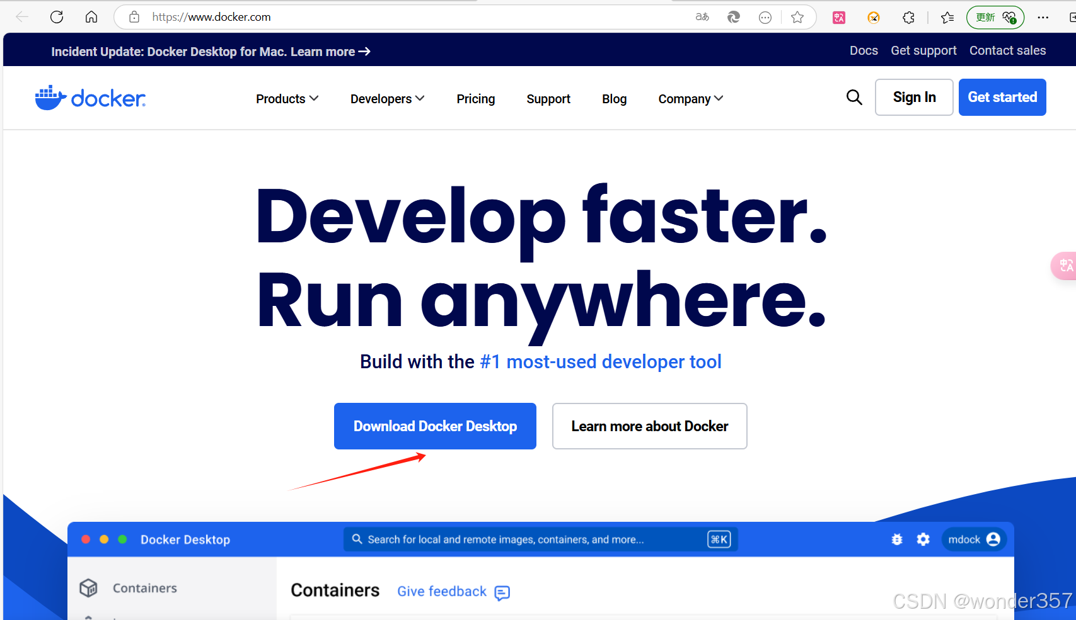The height and width of the screenshot is (620, 1076).
Task: Click the mdock user account badge
Action: 974,539
